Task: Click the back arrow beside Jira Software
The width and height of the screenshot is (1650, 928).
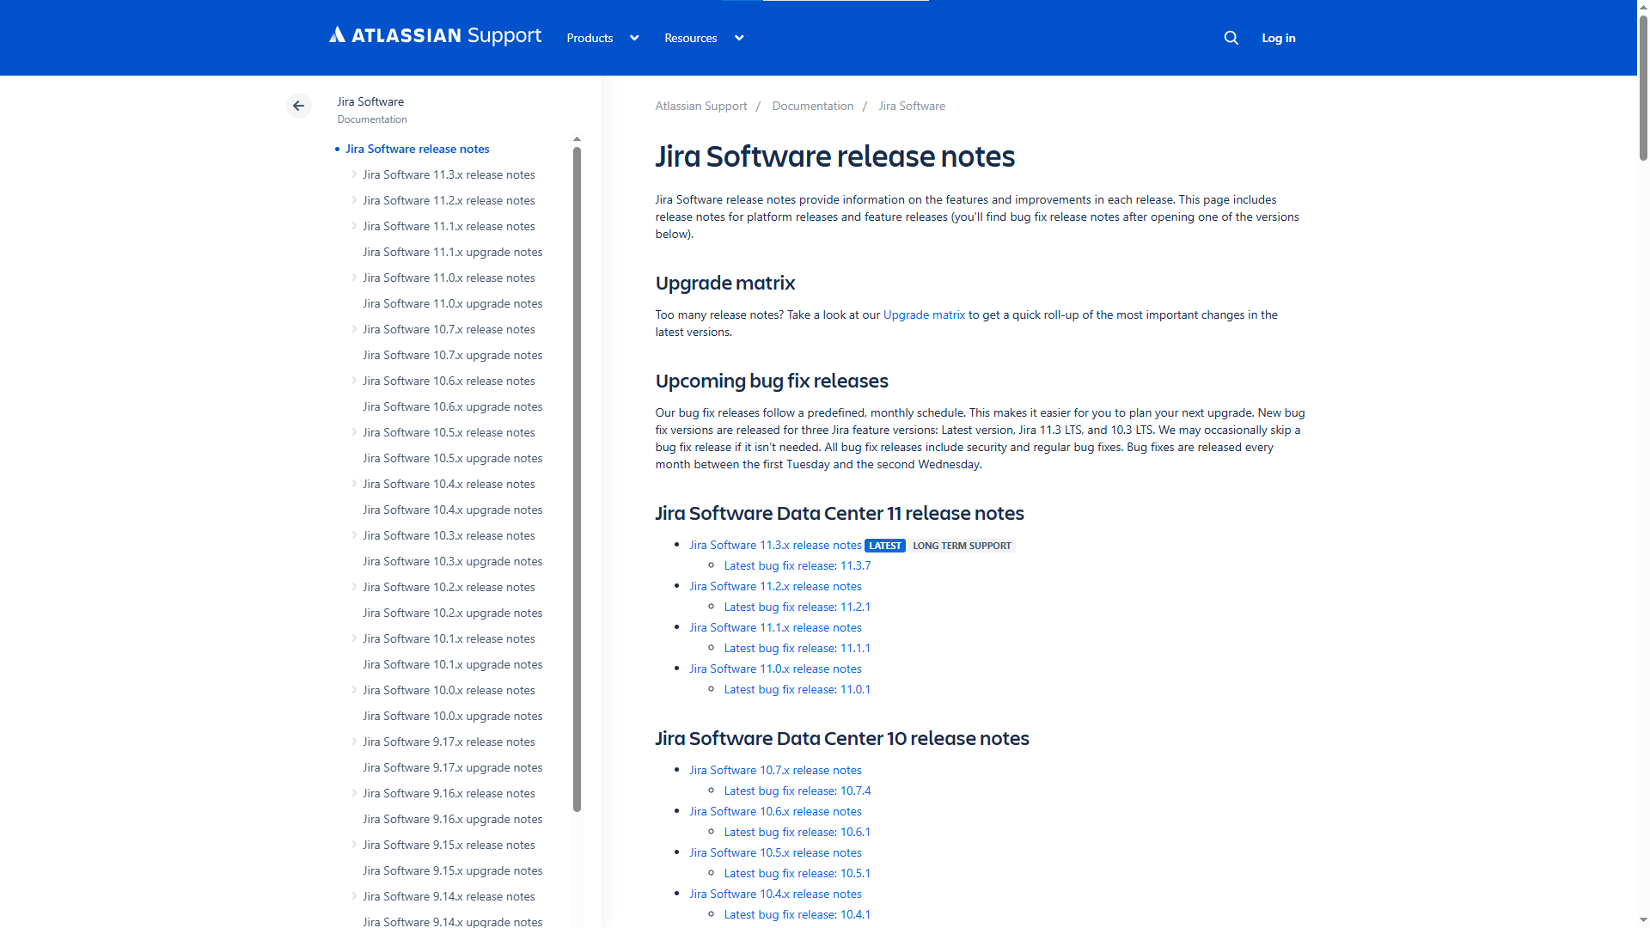Action: coord(298,106)
